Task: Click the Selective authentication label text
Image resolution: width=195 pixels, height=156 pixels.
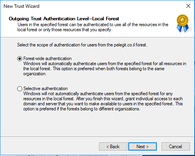Action: coord(46,89)
